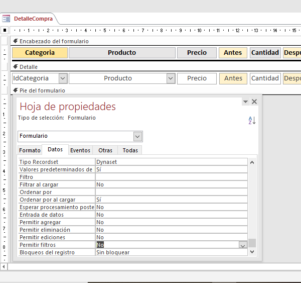Select the Encabezado del formulario section bar
The height and width of the screenshot is (283, 301).
(x=150, y=41)
